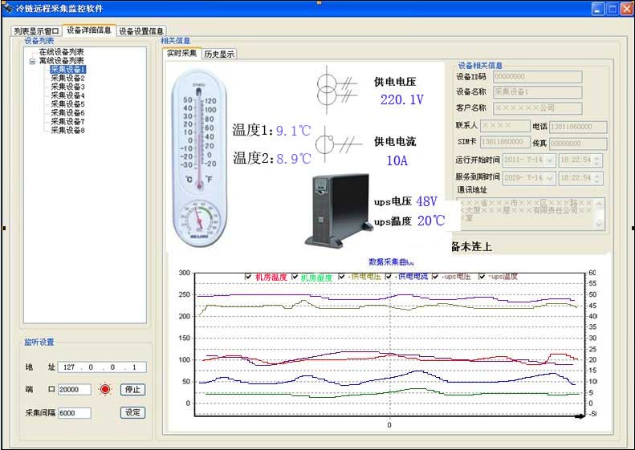The image size is (635, 450).
Task: Click the 电话 field
Action: tap(578, 127)
